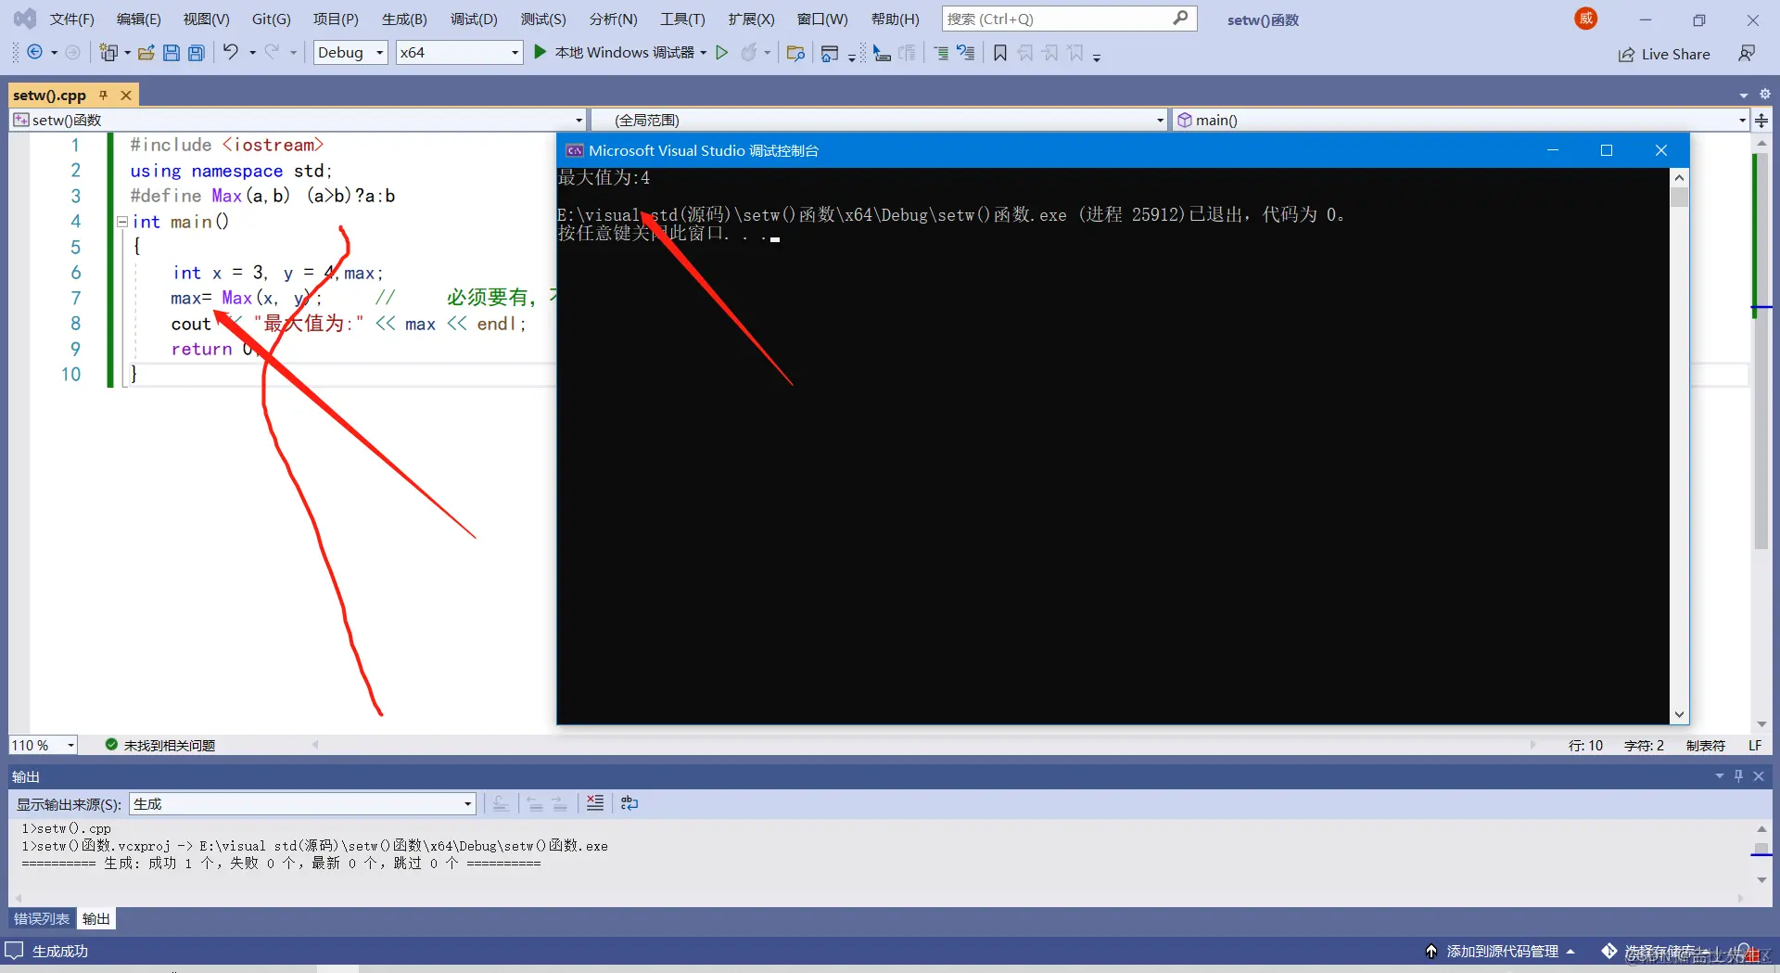Click the Live Share button
Image resolution: width=1780 pixels, height=973 pixels.
(1664, 55)
